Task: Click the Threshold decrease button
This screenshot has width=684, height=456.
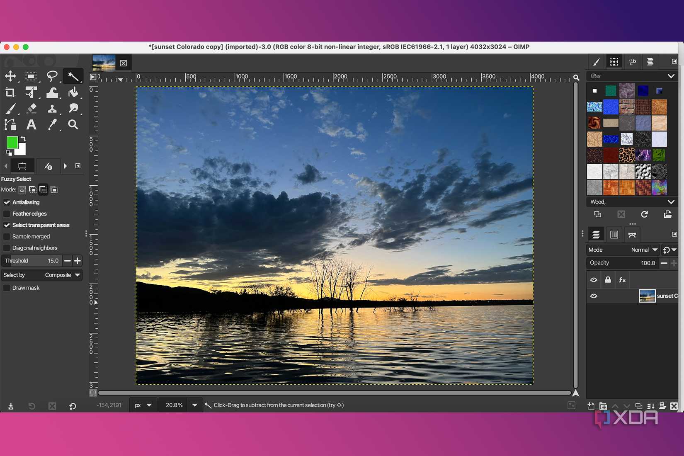Action: [67, 261]
